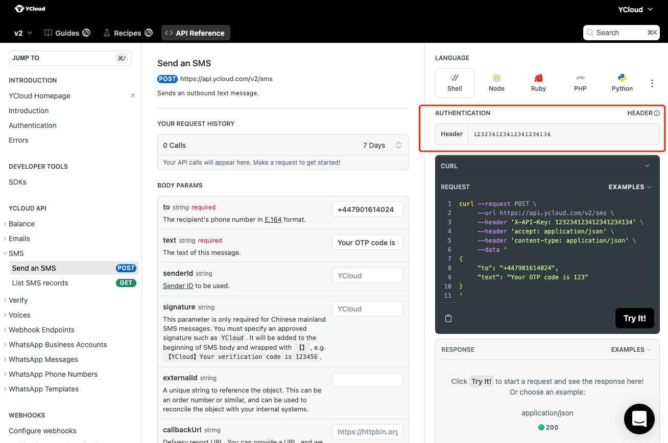Expand the Webhook Endpoints section

pos(41,330)
